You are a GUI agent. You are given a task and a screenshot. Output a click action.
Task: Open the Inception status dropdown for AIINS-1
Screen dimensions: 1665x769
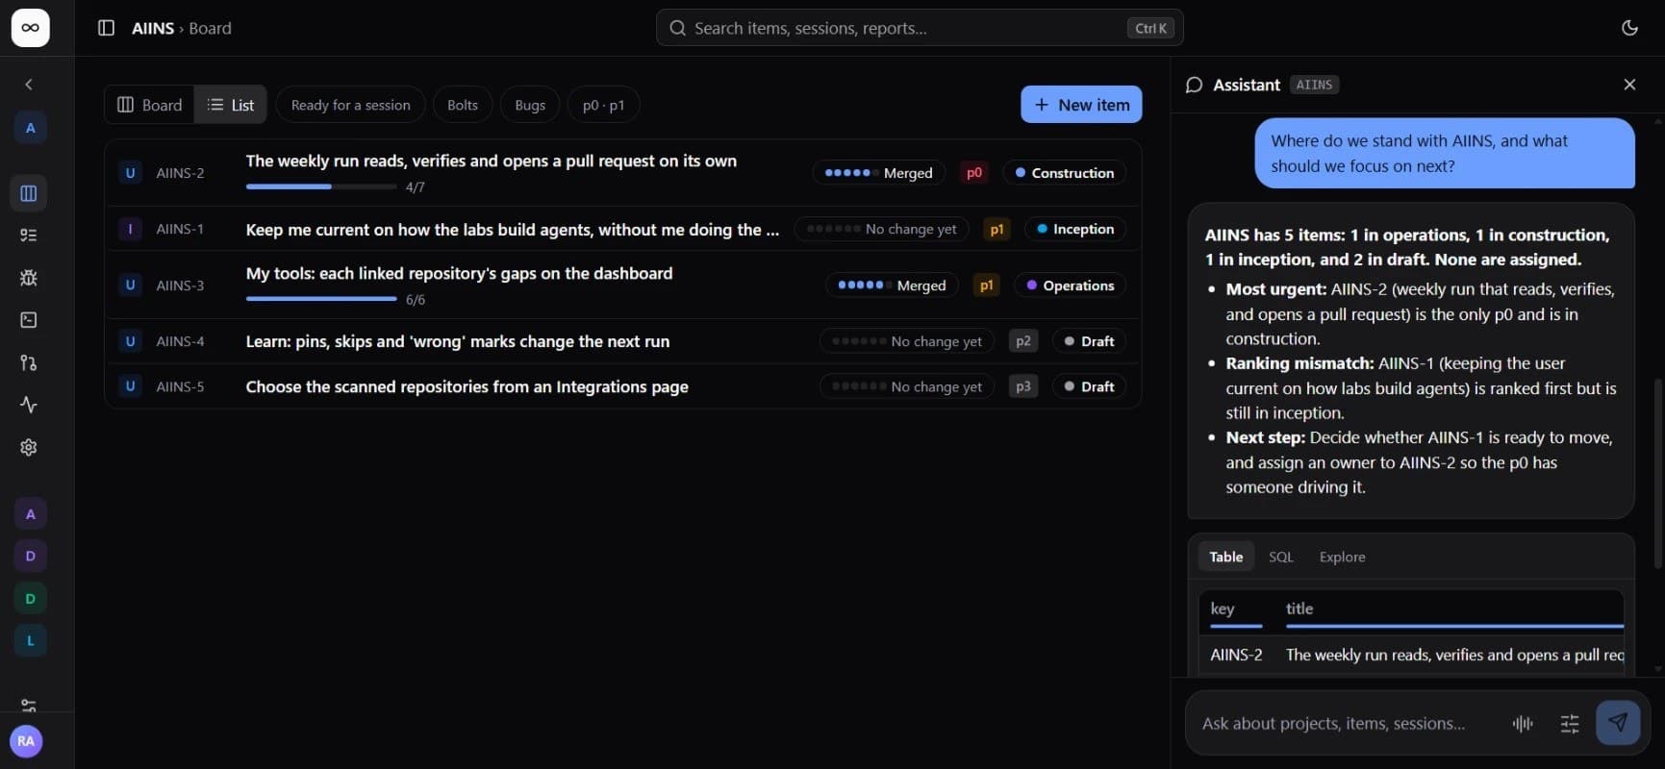1075,229
